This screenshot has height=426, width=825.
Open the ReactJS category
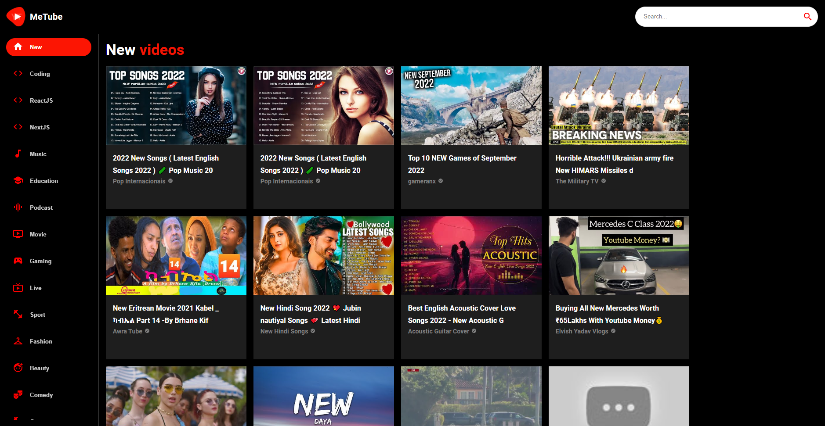[41, 100]
